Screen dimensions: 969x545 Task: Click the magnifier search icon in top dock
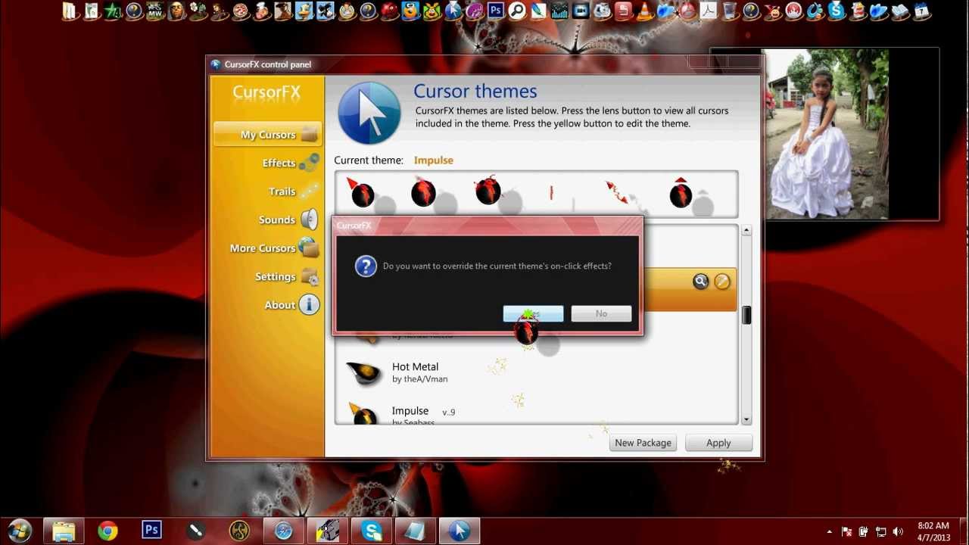pyautogui.click(x=517, y=11)
